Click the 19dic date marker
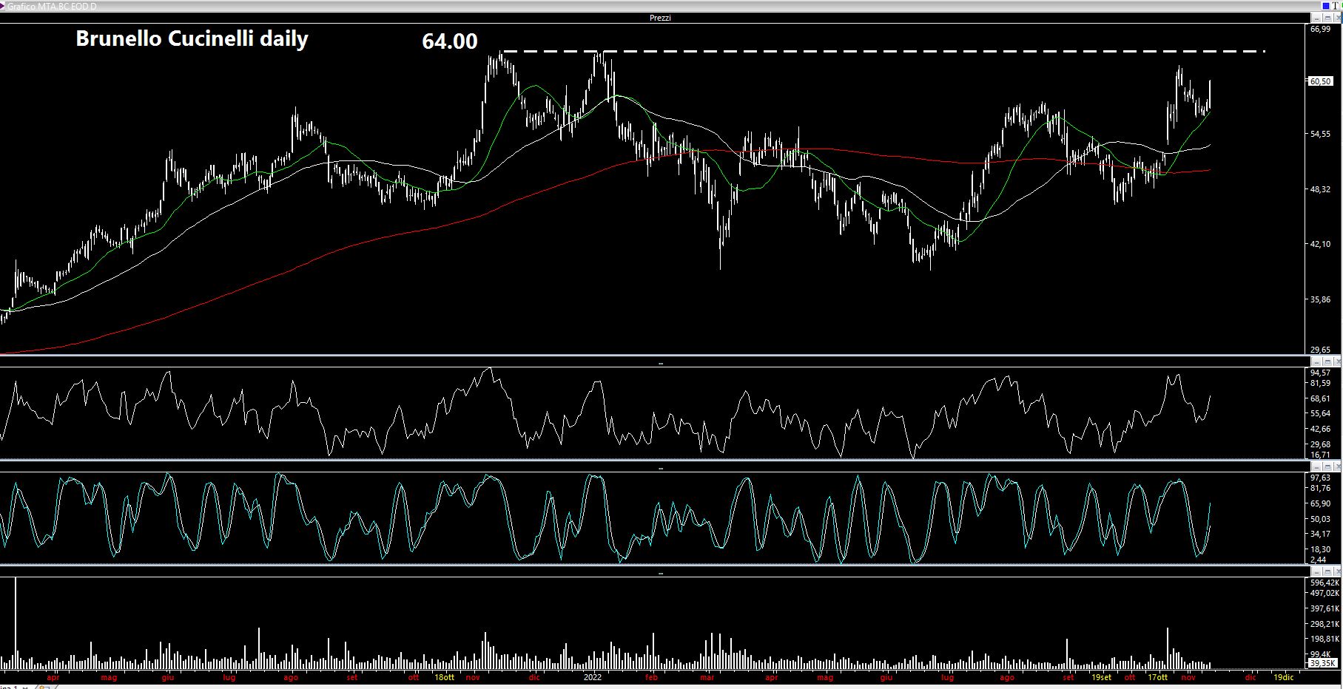The image size is (1343, 689). pyautogui.click(x=1283, y=677)
